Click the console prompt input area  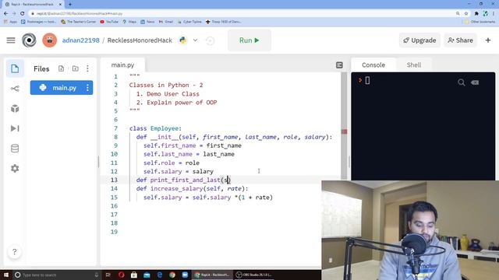(x=367, y=80)
